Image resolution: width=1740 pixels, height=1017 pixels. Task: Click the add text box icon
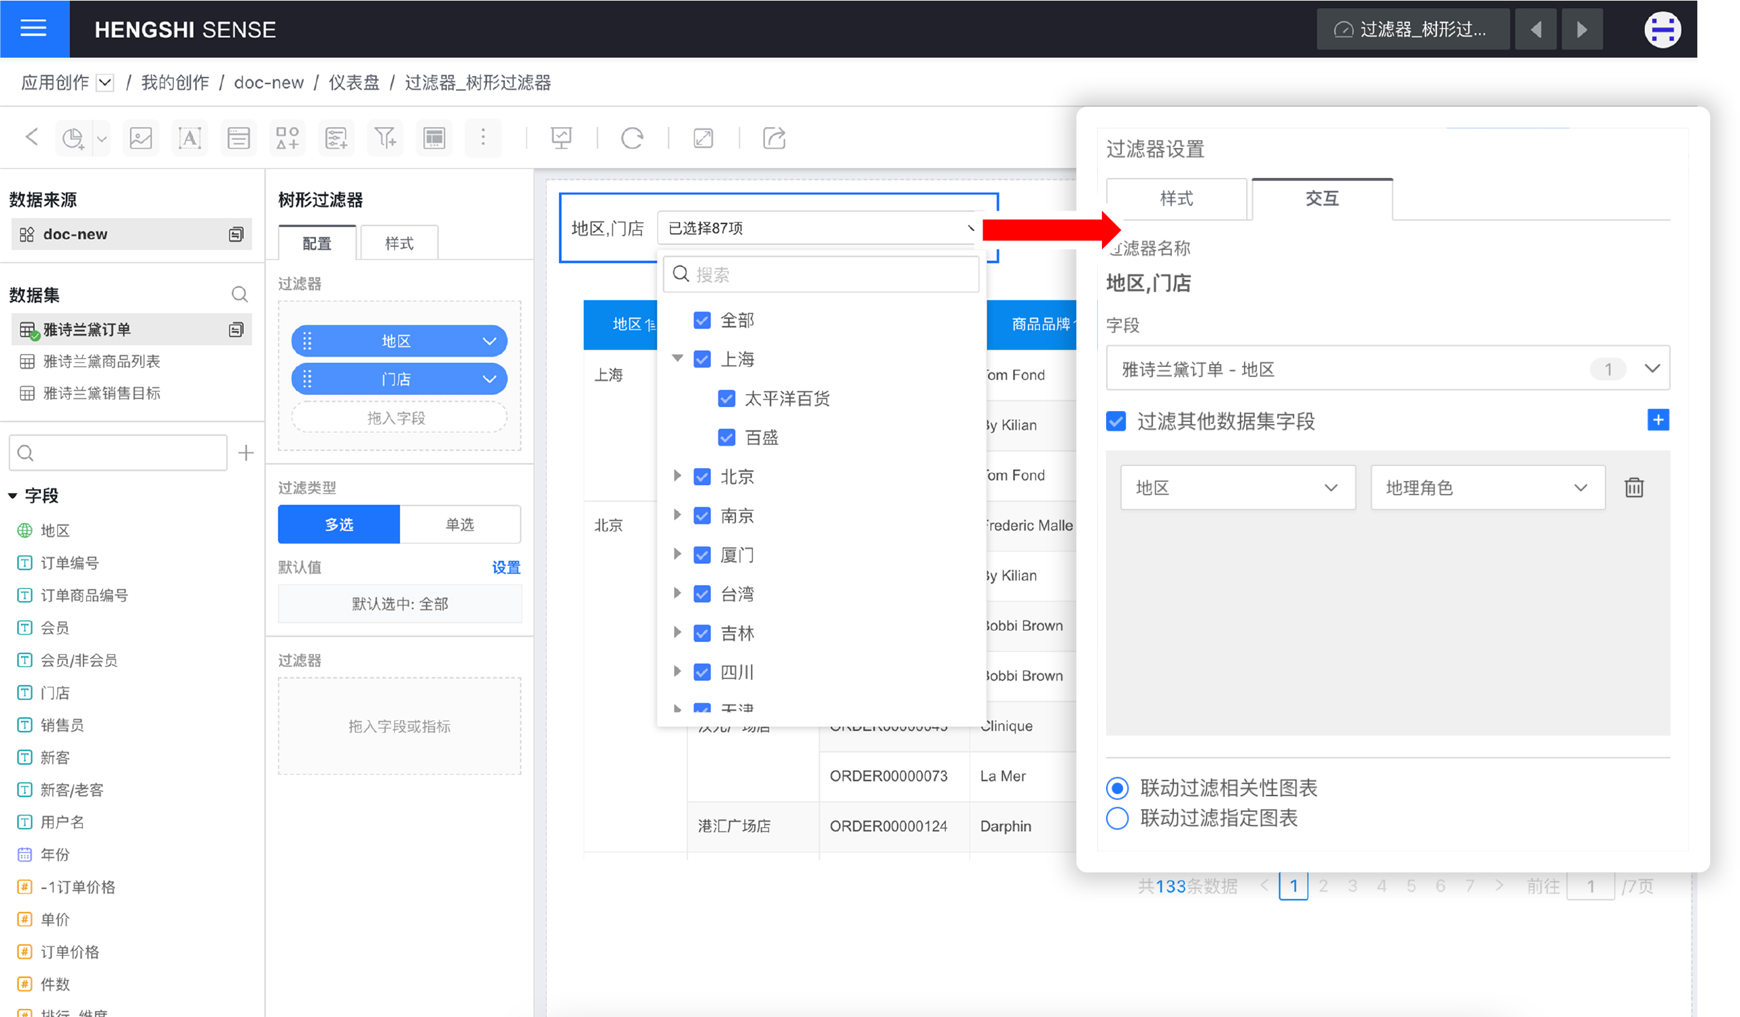click(x=189, y=138)
